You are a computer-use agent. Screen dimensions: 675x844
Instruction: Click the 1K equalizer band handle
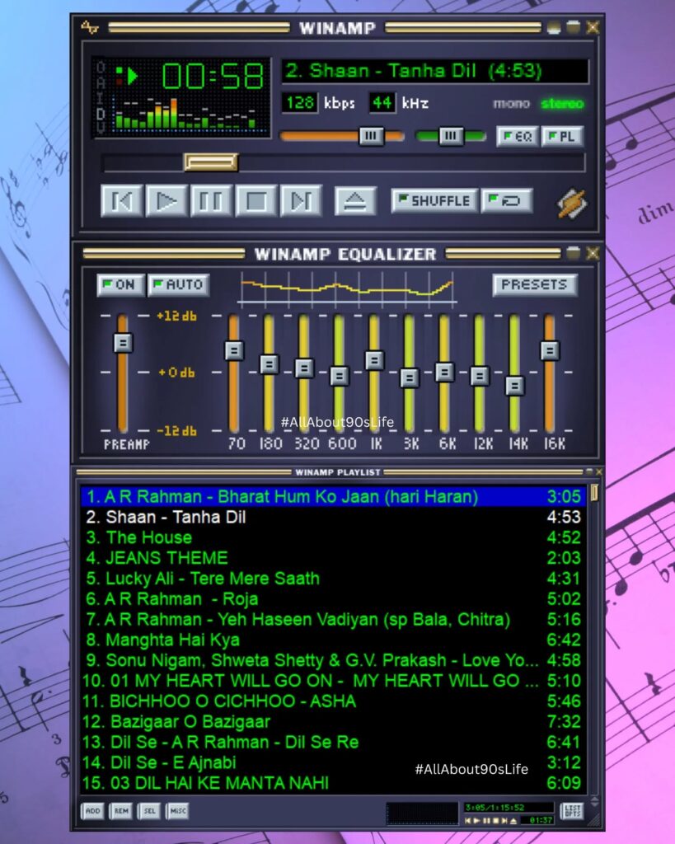click(375, 360)
